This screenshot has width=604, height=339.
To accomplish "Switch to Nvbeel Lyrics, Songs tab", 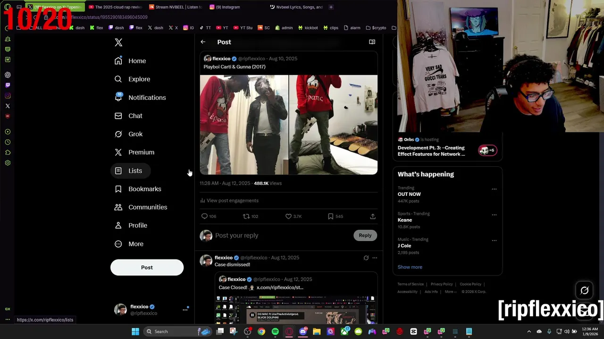I will click(296, 7).
